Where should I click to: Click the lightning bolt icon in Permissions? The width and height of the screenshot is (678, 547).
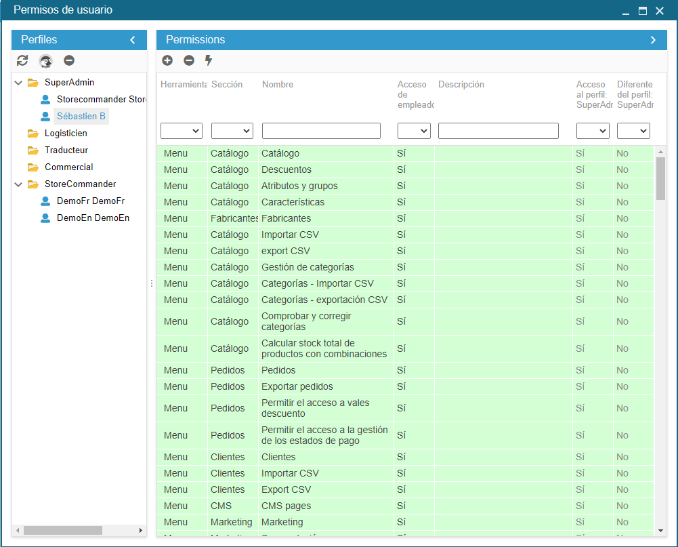(x=209, y=60)
